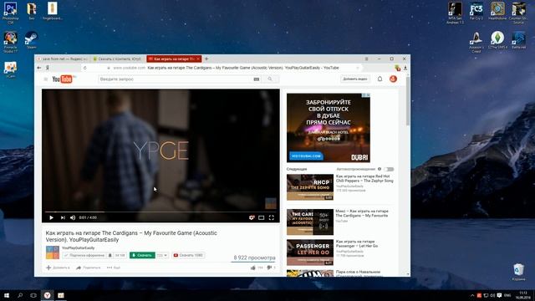The image size is (535, 301).
Task: Open YouTube notifications bell
Action: [380, 79]
